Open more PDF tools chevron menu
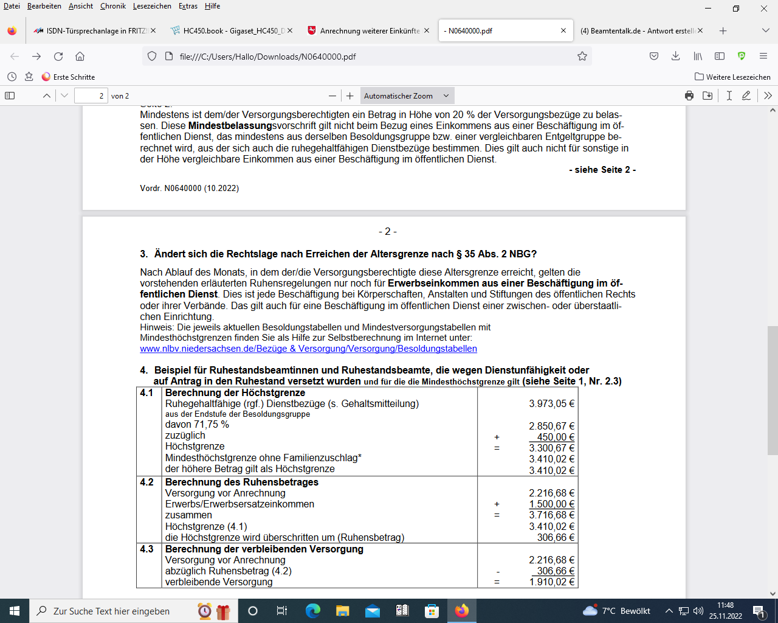Viewport: 778px width, 623px height. [x=768, y=96]
